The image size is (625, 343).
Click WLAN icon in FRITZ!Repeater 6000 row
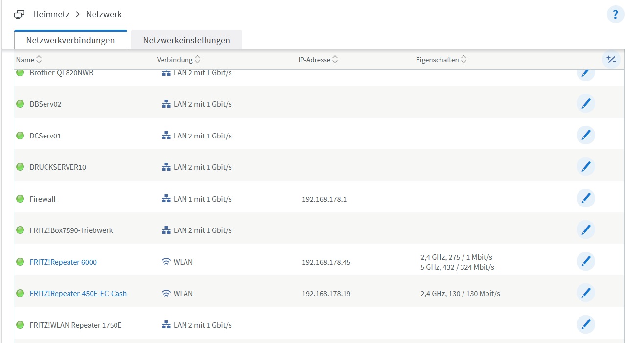pos(166,262)
